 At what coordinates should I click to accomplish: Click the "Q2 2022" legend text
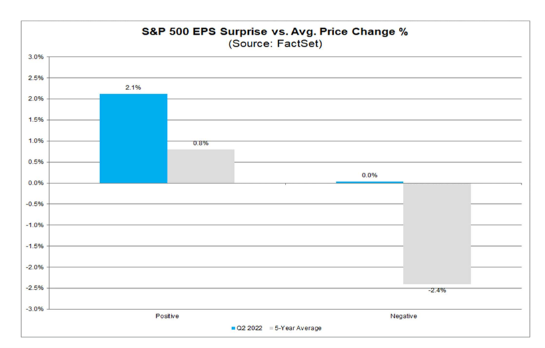point(247,328)
